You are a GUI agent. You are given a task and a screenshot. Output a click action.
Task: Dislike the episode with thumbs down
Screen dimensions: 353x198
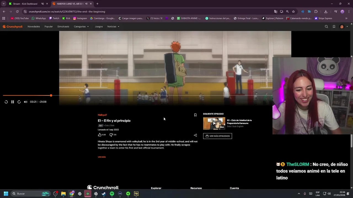(111, 135)
